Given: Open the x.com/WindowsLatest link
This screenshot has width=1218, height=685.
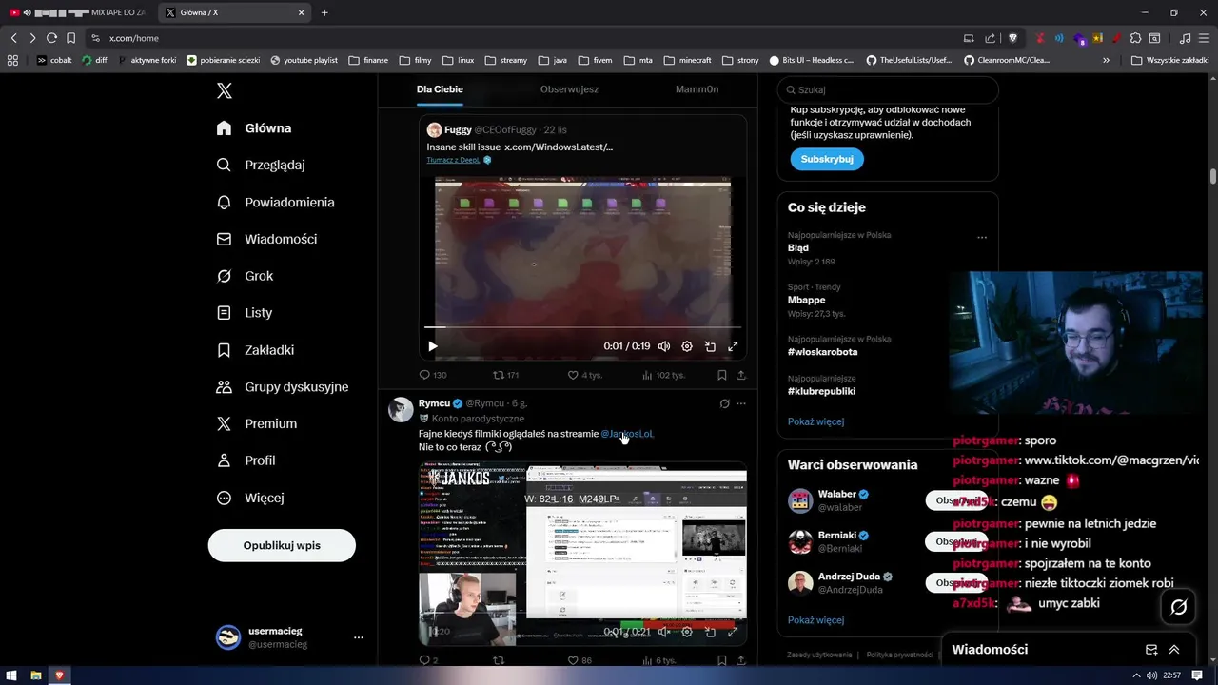Looking at the screenshot, I should [559, 147].
